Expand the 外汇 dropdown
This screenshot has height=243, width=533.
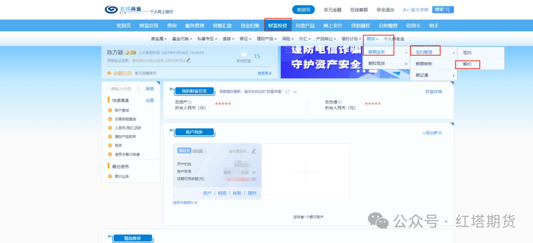pyautogui.click(x=305, y=39)
